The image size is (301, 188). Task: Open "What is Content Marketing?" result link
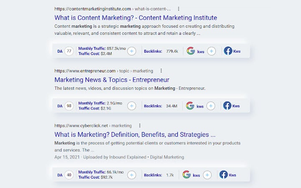click(135, 18)
